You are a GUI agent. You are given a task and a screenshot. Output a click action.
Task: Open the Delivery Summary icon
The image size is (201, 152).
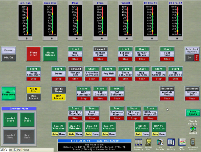138,142
